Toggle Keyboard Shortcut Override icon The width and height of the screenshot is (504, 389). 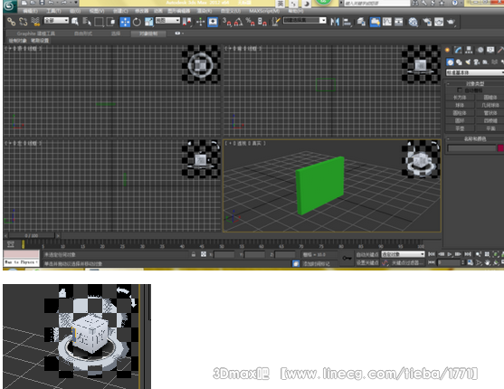click(x=213, y=22)
